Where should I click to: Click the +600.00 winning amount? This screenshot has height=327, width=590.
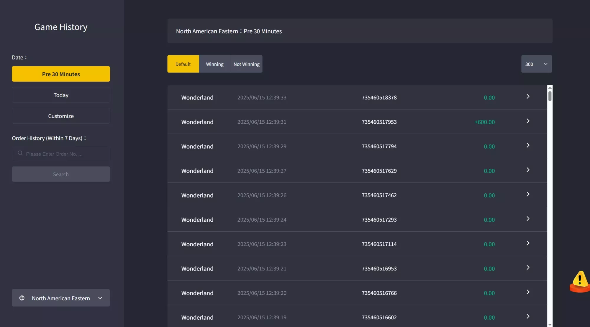pos(485,122)
